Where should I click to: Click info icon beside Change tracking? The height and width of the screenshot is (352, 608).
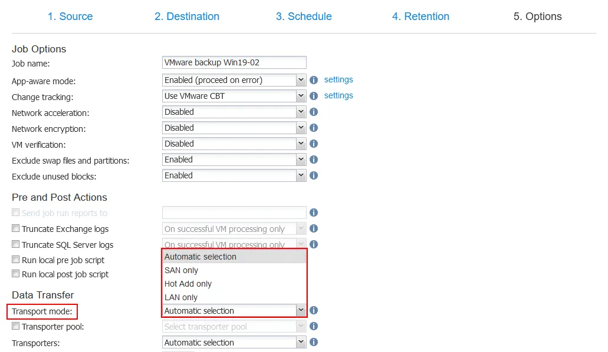pos(314,96)
